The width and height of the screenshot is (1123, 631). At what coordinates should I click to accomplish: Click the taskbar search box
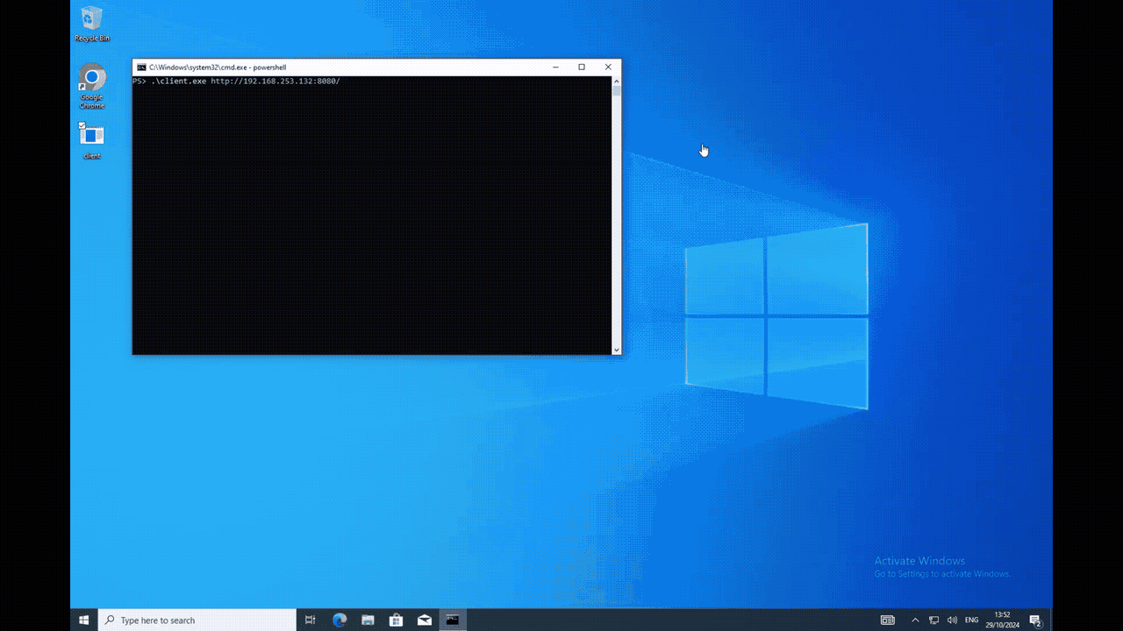[197, 620]
